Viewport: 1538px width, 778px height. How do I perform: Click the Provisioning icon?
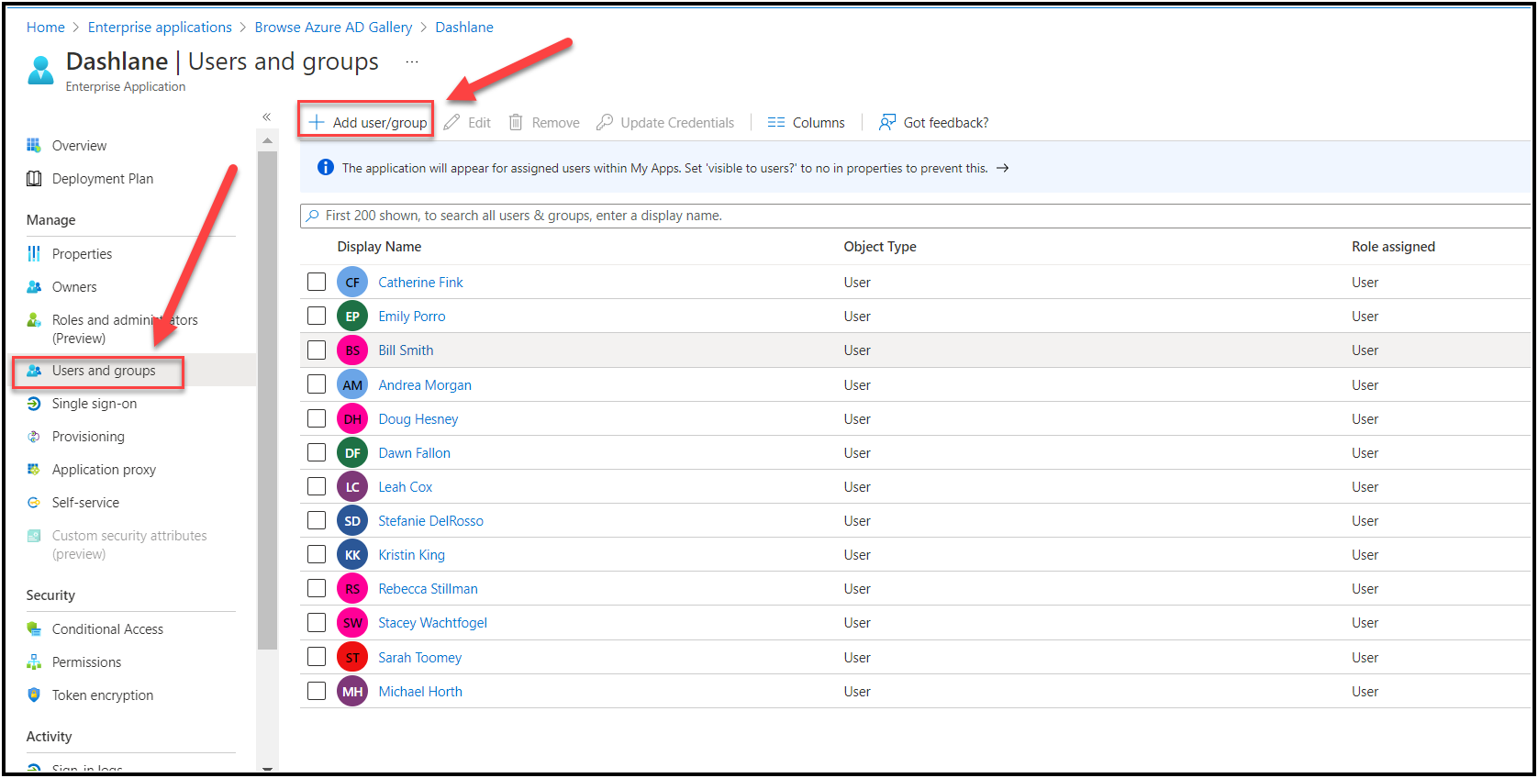pyautogui.click(x=34, y=436)
